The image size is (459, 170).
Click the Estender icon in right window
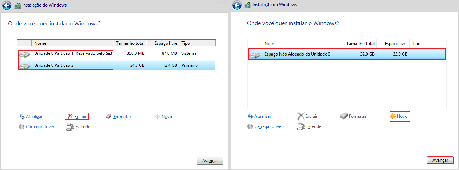pos(301,126)
